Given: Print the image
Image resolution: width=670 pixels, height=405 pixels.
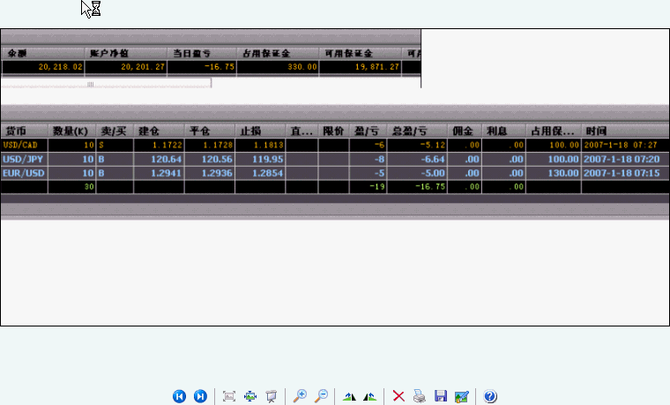Looking at the screenshot, I should pyautogui.click(x=420, y=396).
